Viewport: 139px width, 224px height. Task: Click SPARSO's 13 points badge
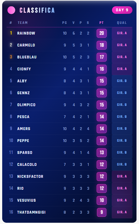coord(102,153)
